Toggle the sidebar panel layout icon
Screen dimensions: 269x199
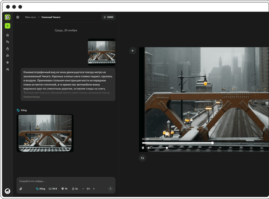18,17
